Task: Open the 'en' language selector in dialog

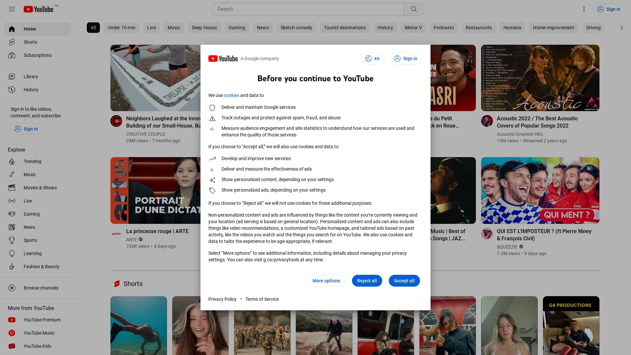Action: tap(373, 59)
